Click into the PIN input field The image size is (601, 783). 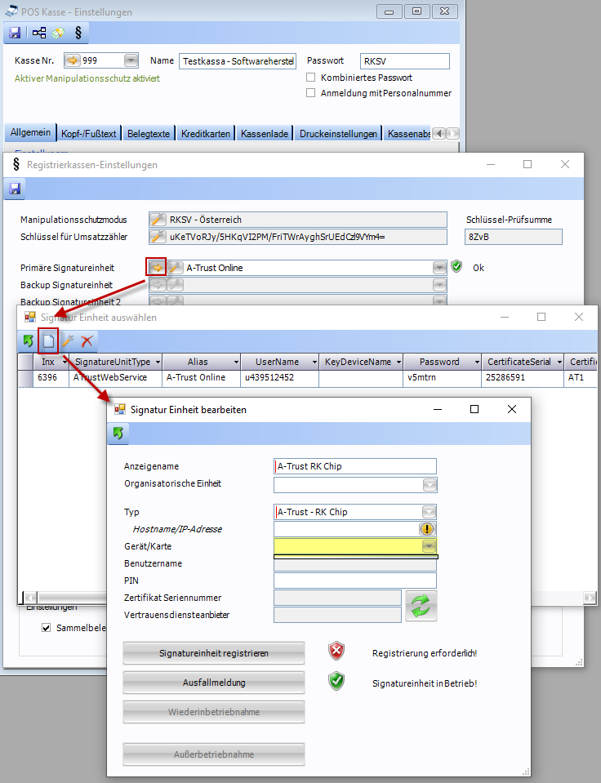[x=355, y=581]
